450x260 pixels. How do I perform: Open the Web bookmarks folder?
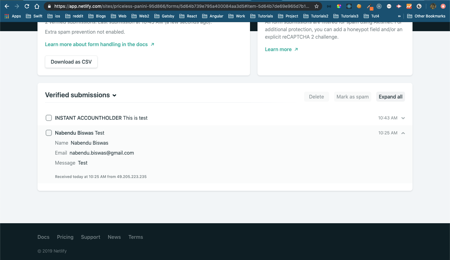click(x=119, y=16)
